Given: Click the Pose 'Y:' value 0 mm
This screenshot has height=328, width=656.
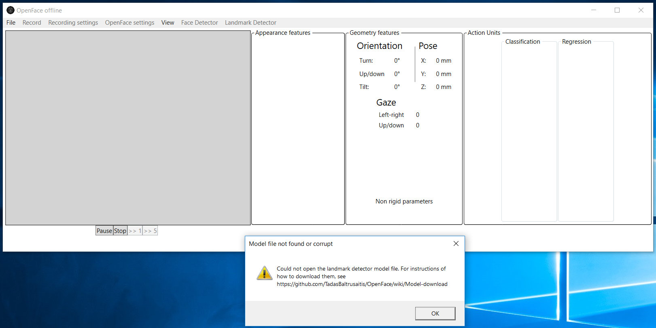Looking at the screenshot, I should [444, 74].
